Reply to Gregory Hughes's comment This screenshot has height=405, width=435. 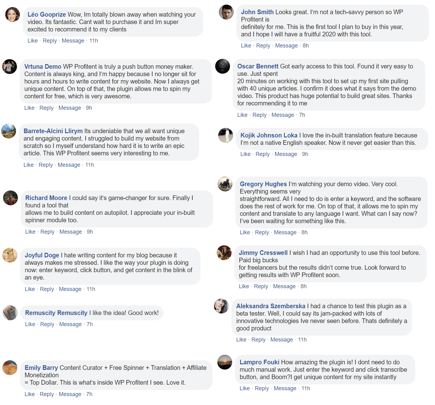click(262, 232)
